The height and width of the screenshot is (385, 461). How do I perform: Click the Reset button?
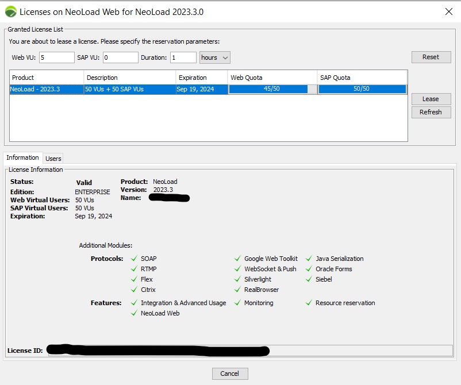click(x=431, y=57)
